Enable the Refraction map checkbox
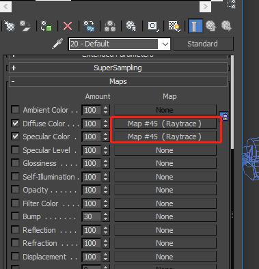 pos(15,243)
